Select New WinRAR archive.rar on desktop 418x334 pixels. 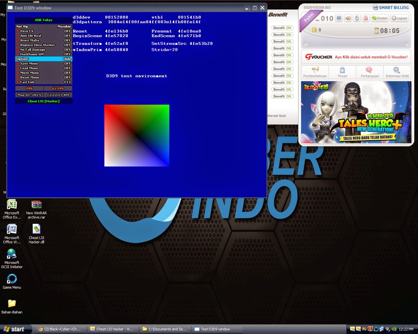click(x=36, y=209)
